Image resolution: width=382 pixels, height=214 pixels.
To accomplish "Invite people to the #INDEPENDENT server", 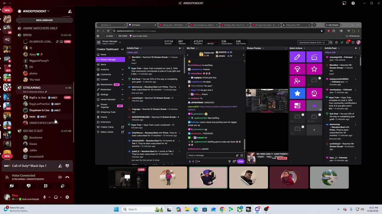I will point(70,11).
